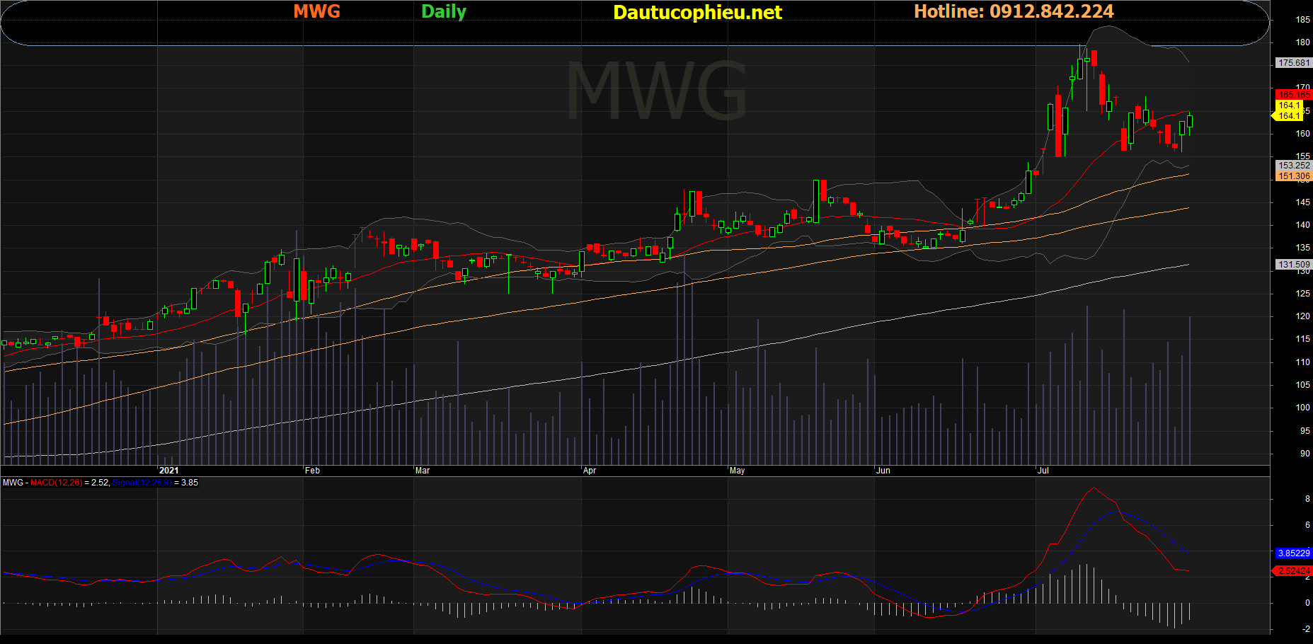Click the red 2.52424 MACD value tag
1313x644 pixels.
pos(1293,570)
